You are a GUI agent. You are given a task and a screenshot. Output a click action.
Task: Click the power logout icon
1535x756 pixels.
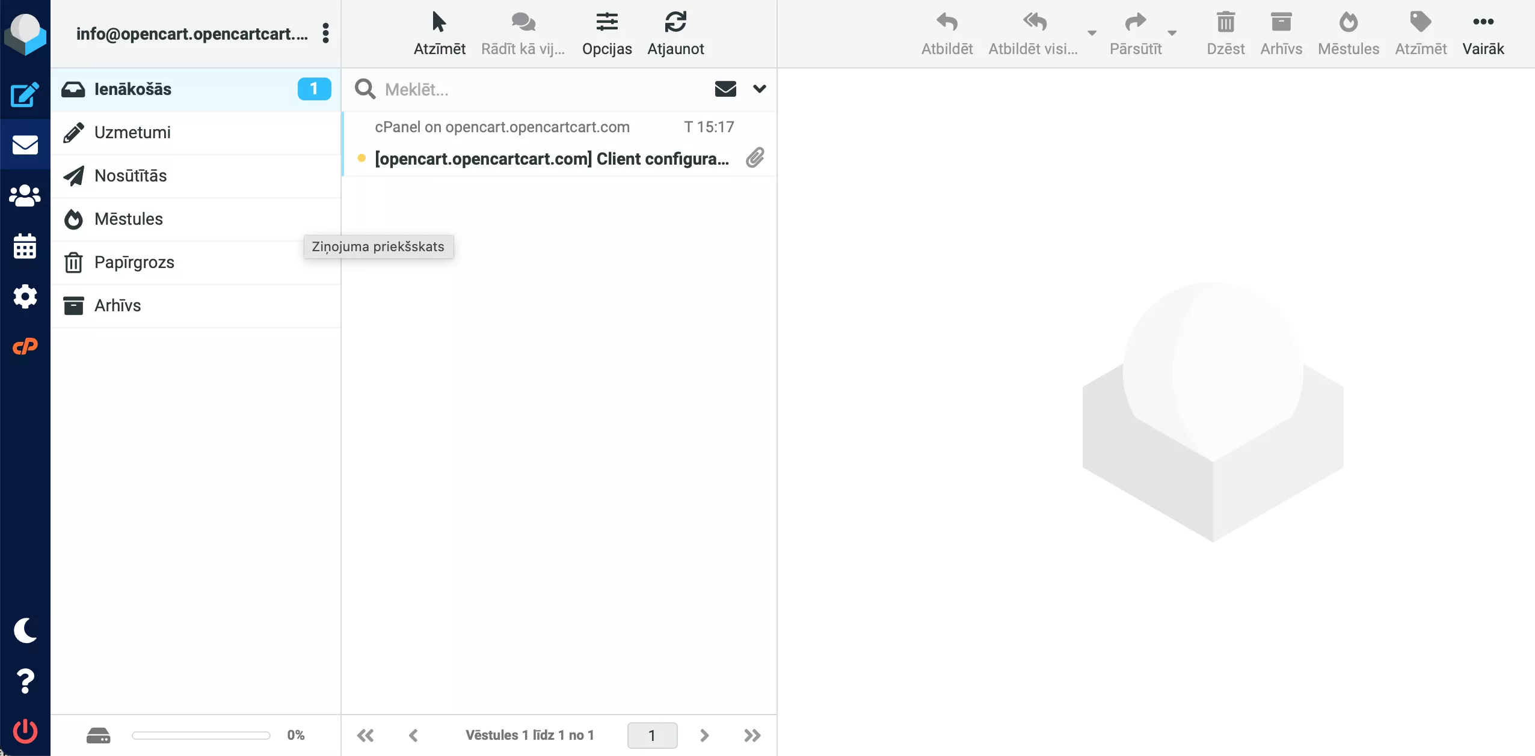coord(25,731)
